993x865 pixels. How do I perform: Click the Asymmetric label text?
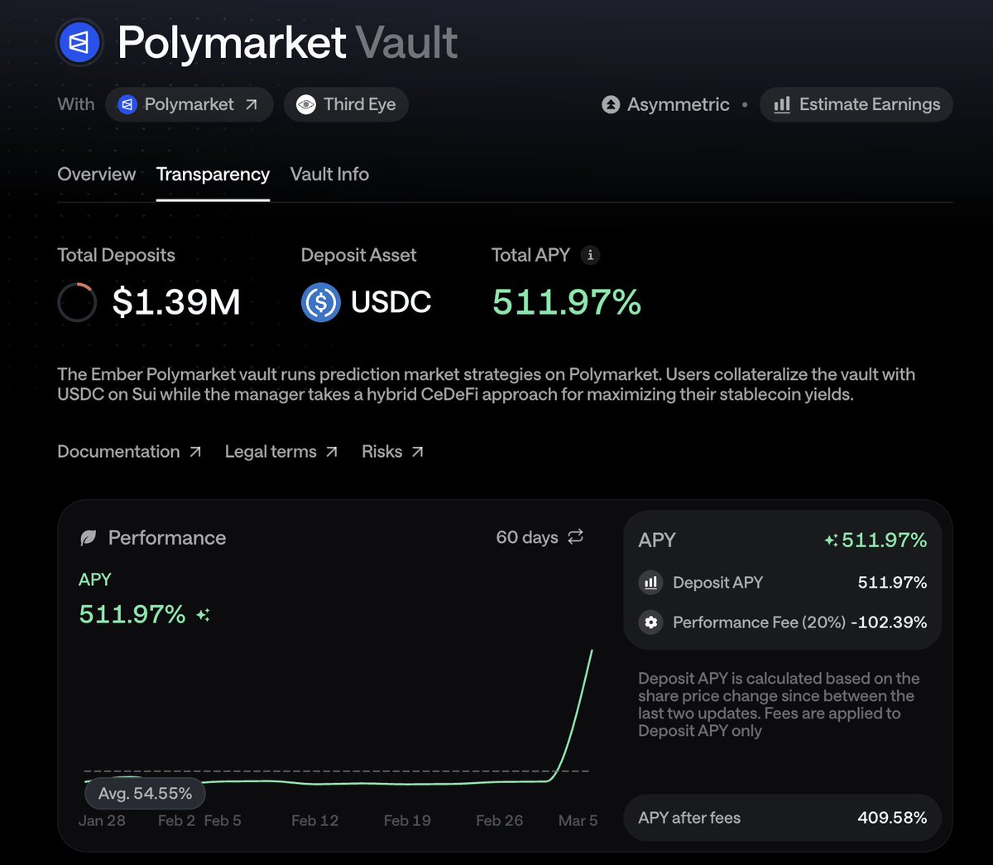[x=679, y=104]
